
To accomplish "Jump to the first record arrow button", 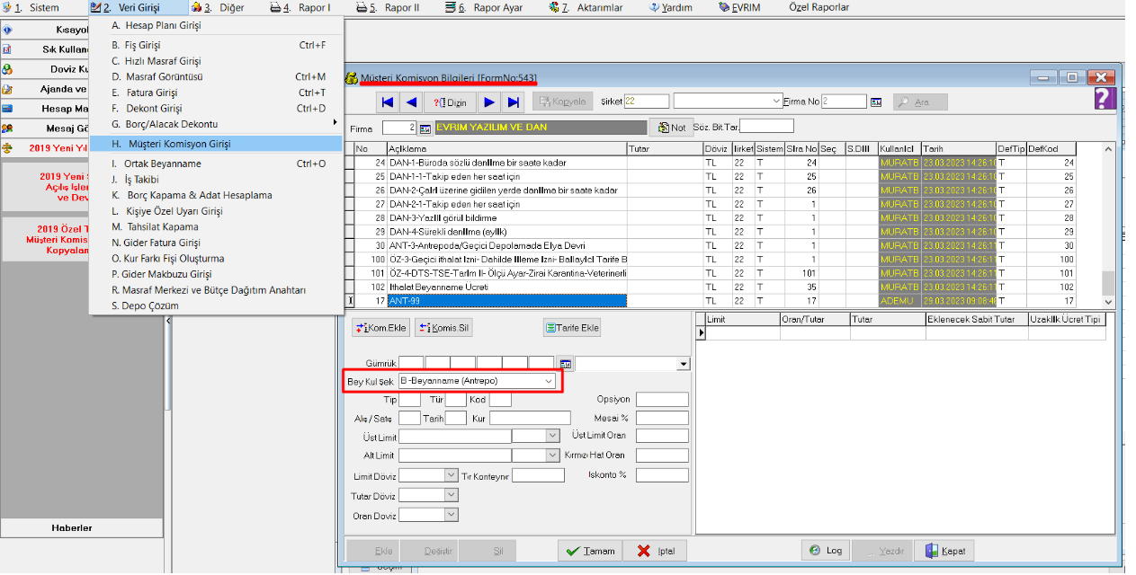I will click(x=388, y=102).
